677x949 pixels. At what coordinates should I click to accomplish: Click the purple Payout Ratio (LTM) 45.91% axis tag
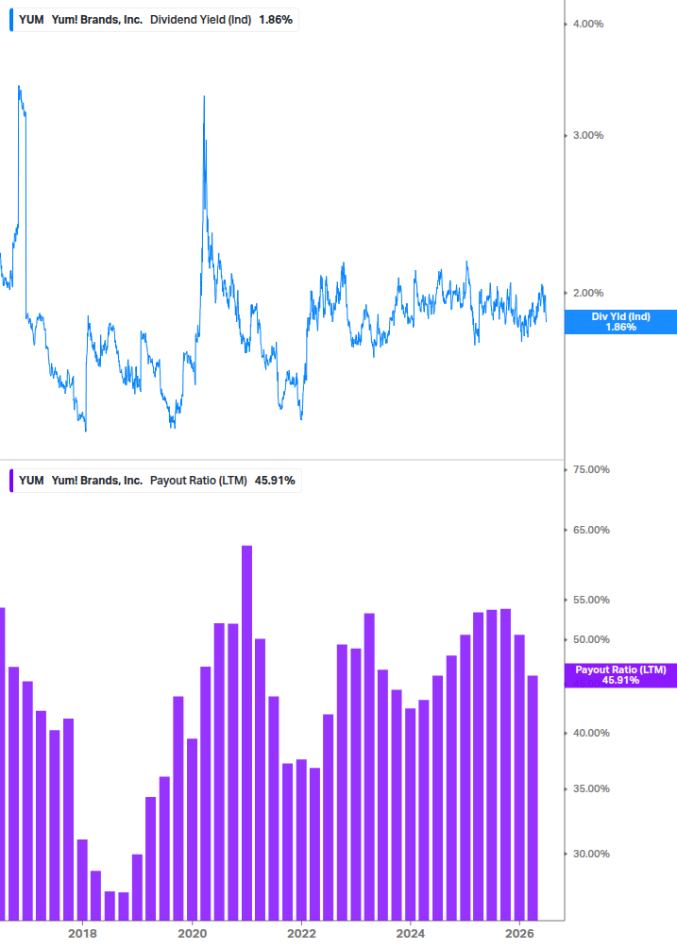(620, 675)
